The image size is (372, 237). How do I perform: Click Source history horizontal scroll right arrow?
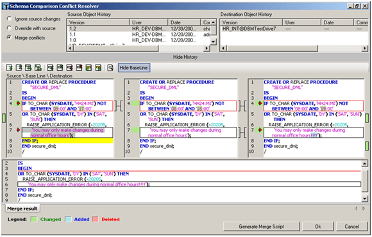207,48
